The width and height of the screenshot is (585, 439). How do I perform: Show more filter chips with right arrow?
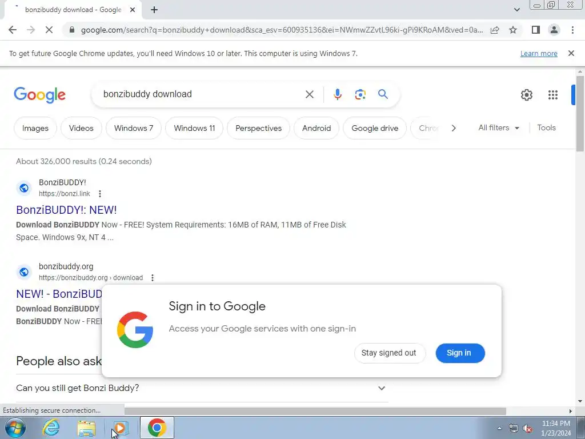click(x=454, y=128)
